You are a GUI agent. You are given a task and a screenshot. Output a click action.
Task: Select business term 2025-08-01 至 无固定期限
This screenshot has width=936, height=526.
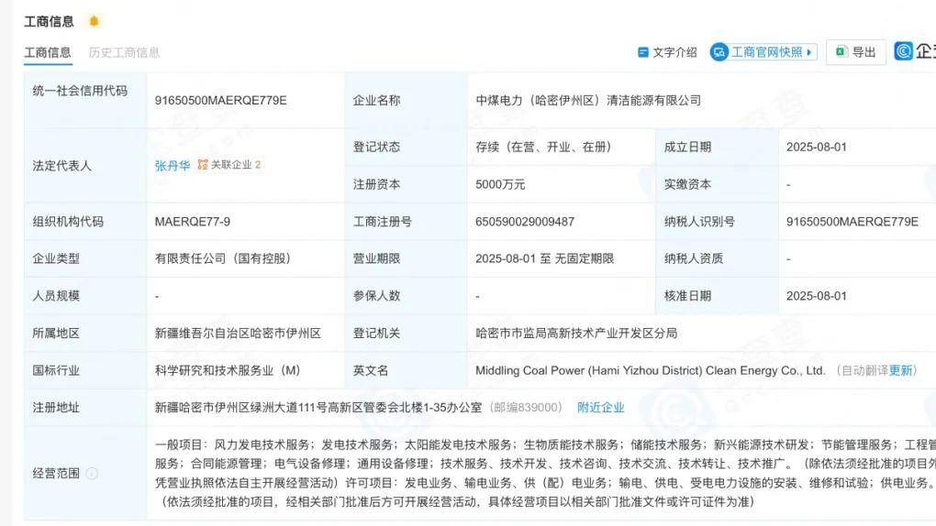[x=544, y=258]
